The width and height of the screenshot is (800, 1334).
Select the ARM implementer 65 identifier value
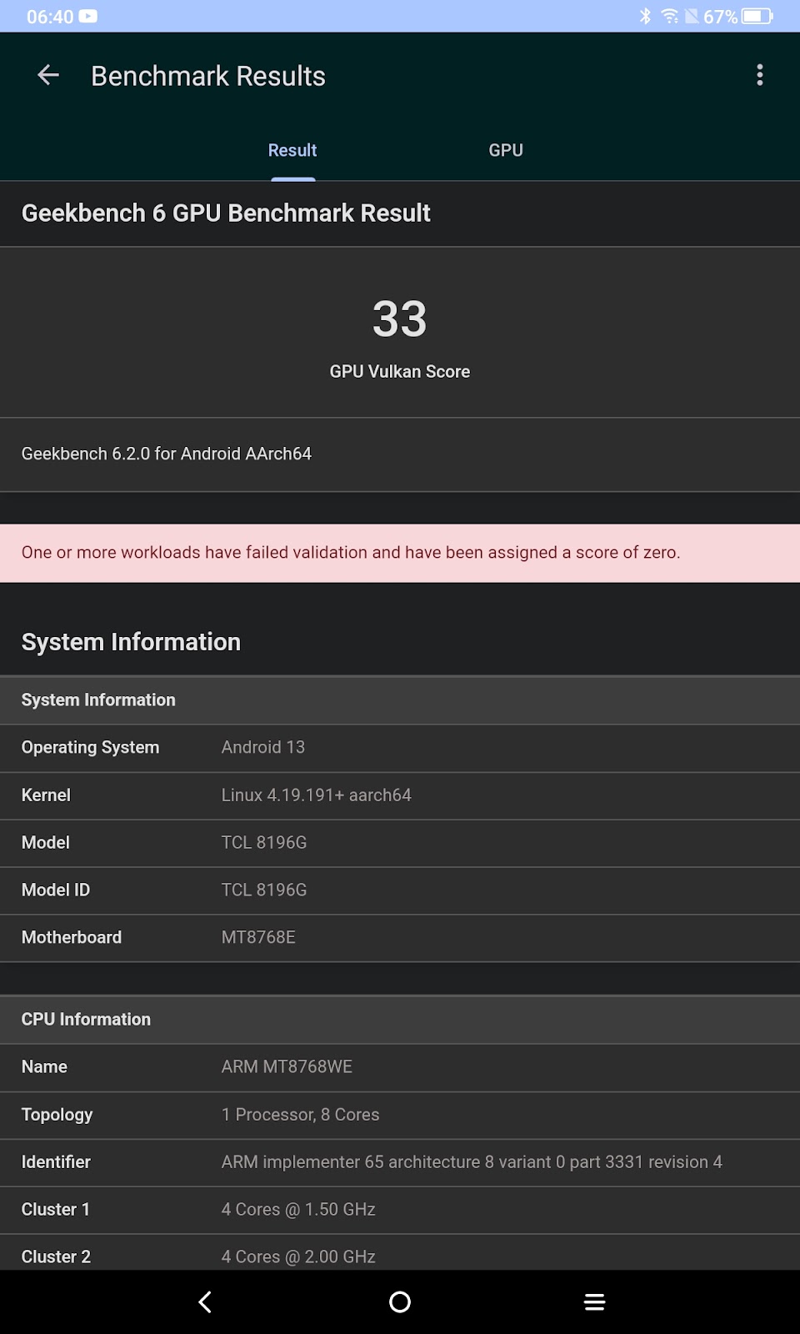pos(472,1162)
